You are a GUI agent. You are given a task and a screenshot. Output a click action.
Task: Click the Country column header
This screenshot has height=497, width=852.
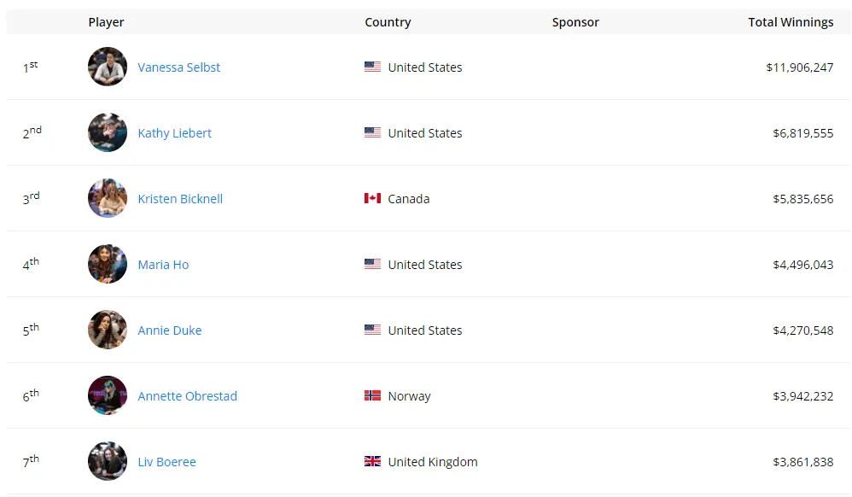point(388,22)
